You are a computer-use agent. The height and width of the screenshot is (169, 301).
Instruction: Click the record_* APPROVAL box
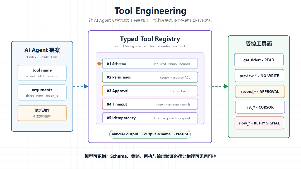tap(260, 92)
